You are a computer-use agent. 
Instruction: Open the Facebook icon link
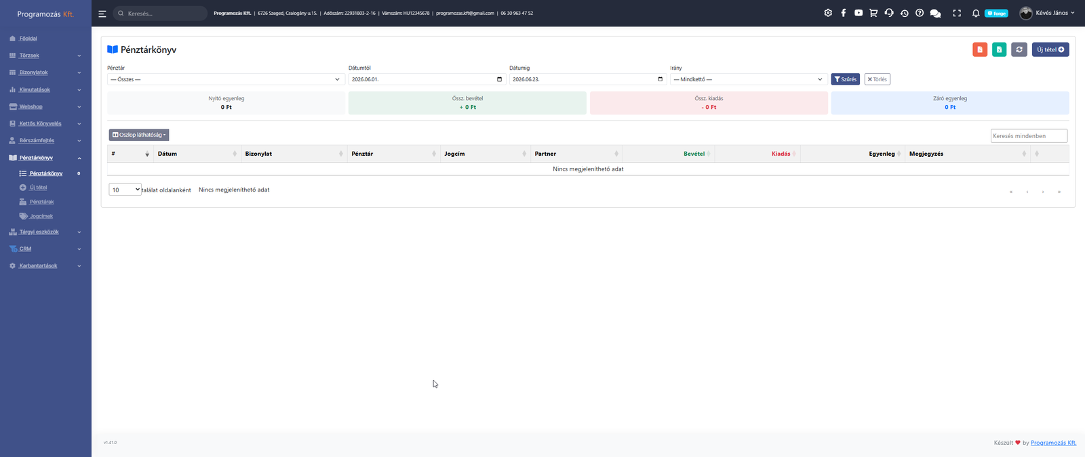pos(844,13)
